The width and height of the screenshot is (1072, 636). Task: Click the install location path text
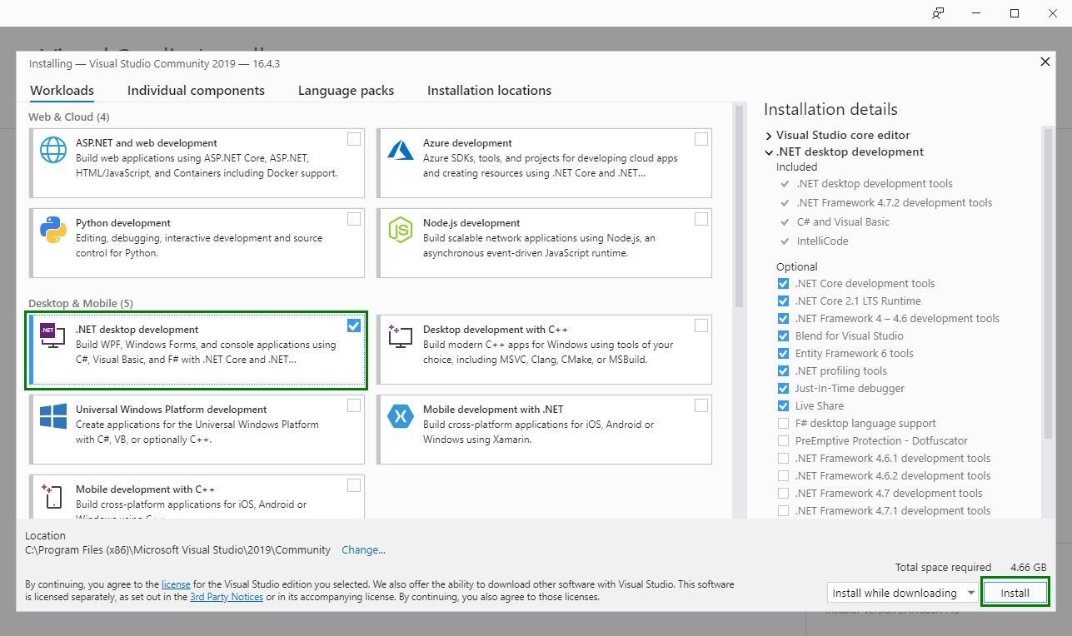[x=177, y=550]
